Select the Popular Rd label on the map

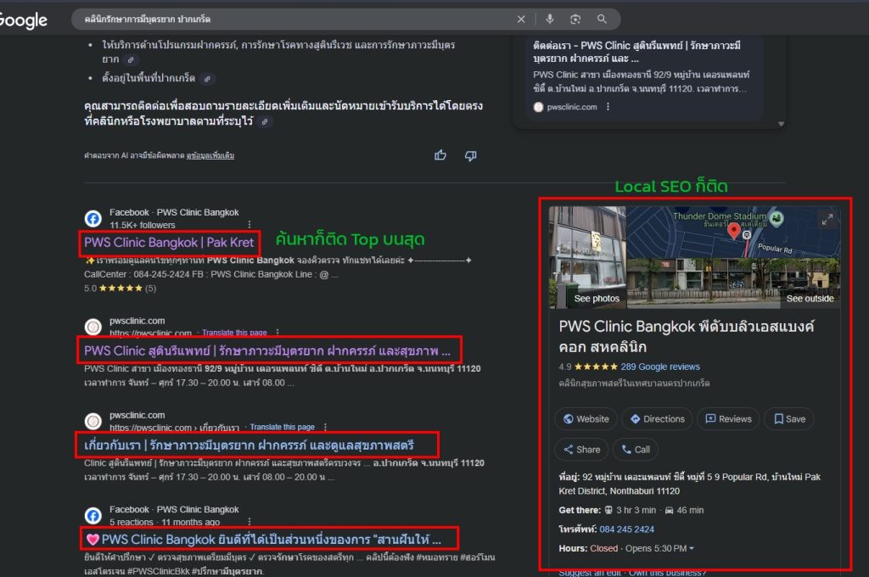coord(775,249)
